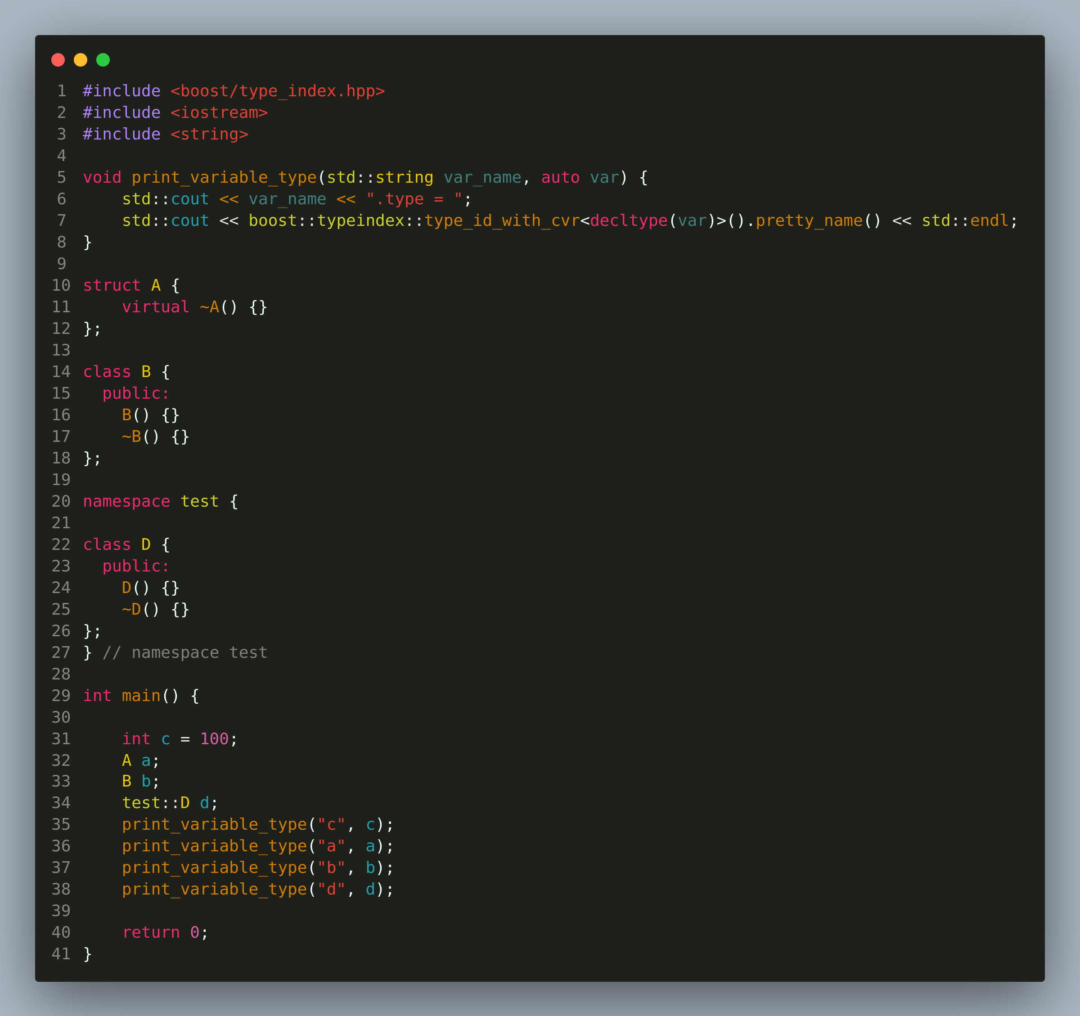The height and width of the screenshot is (1016, 1080).
Task: Click the green maximize window dot
Action: [x=103, y=60]
